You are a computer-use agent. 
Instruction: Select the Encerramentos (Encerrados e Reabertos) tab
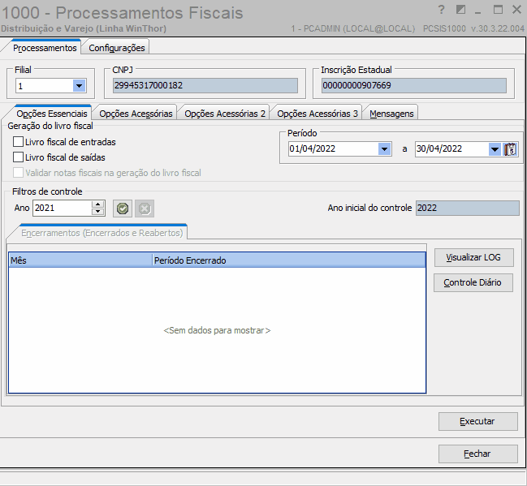point(102,233)
